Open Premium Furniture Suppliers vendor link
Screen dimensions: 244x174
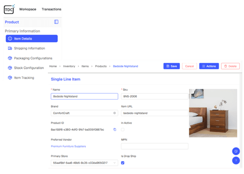(68, 146)
